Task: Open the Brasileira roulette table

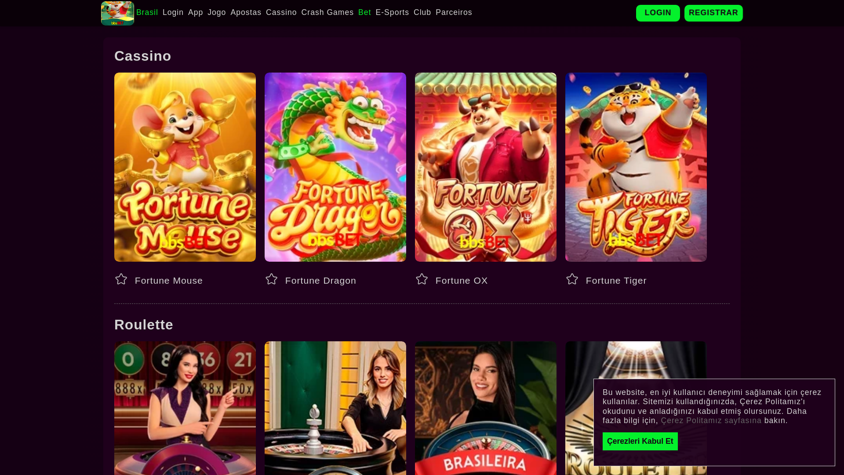Action: click(x=486, y=408)
